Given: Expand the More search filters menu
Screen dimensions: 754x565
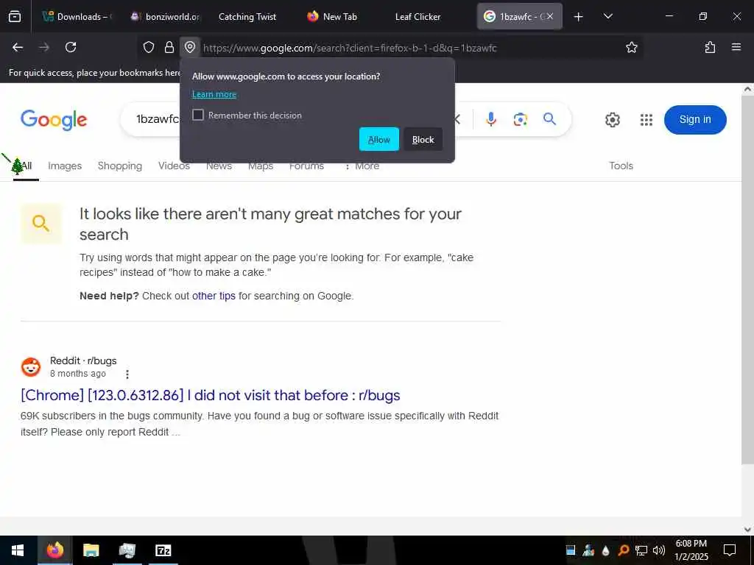Looking at the screenshot, I should click(x=362, y=166).
